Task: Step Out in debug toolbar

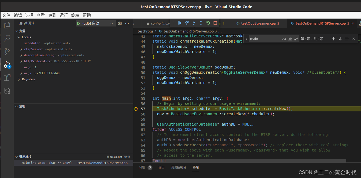Action: (x=201, y=23)
